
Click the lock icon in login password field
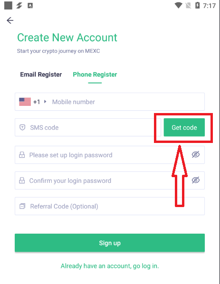(x=22, y=155)
